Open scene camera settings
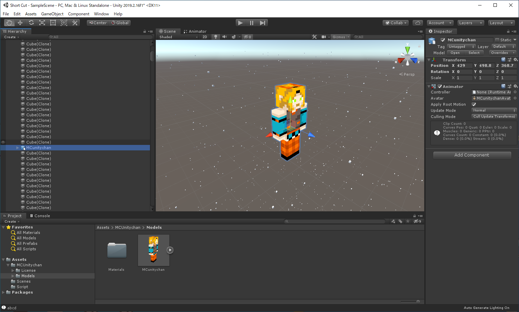 pos(324,37)
